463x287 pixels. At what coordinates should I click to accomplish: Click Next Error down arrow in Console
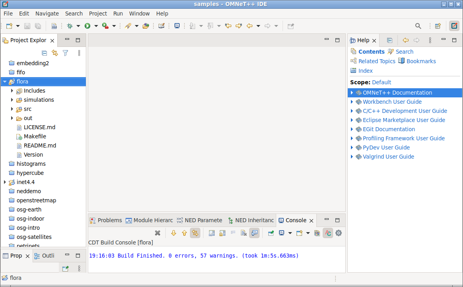point(174,233)
